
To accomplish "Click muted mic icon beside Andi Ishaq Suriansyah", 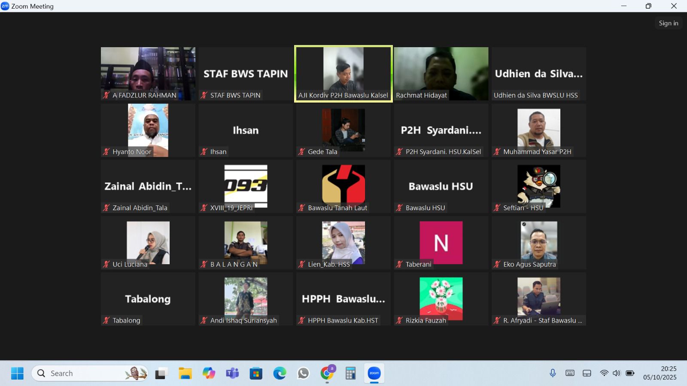I will pos(204,320).
